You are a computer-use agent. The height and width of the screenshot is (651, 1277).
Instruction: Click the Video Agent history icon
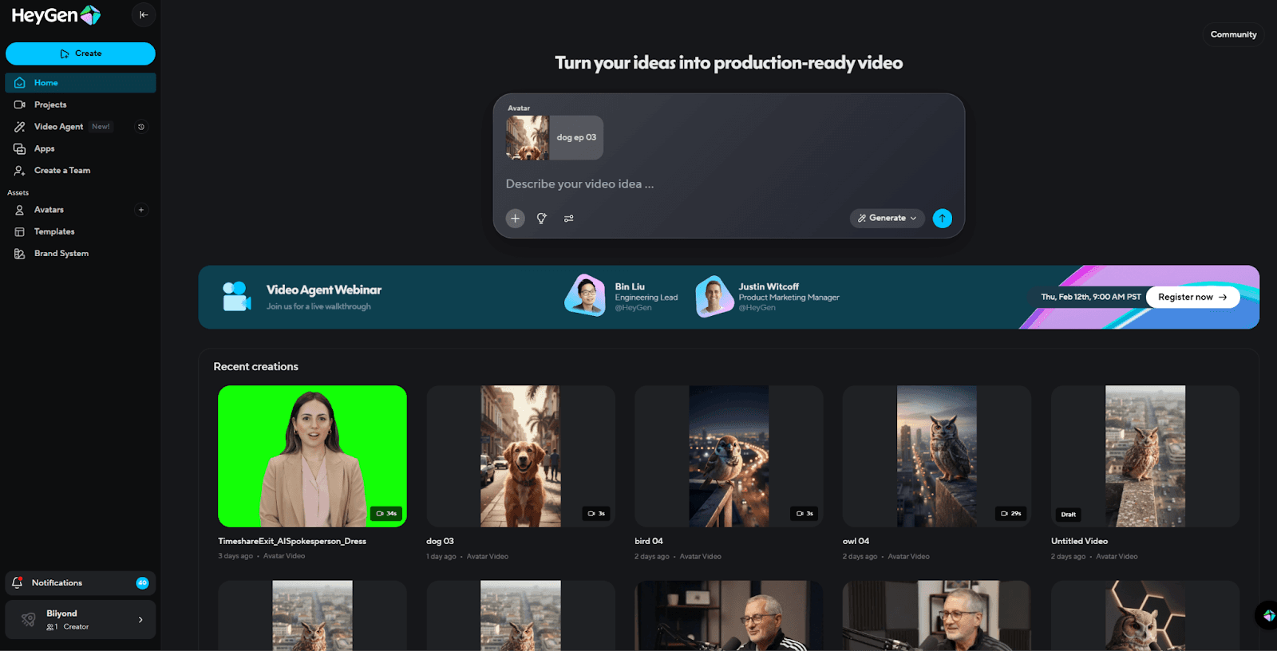pyautogui.click(x=141, y=127)
